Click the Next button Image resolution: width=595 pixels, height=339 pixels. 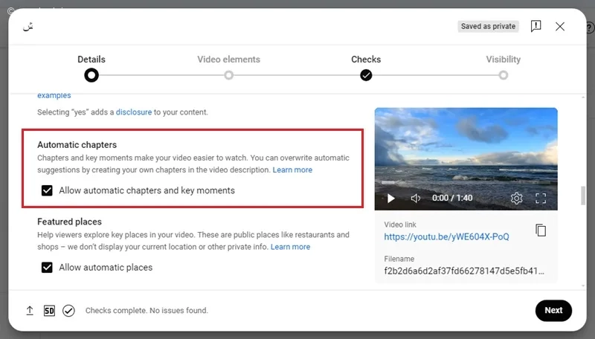(x=553, y=310)
